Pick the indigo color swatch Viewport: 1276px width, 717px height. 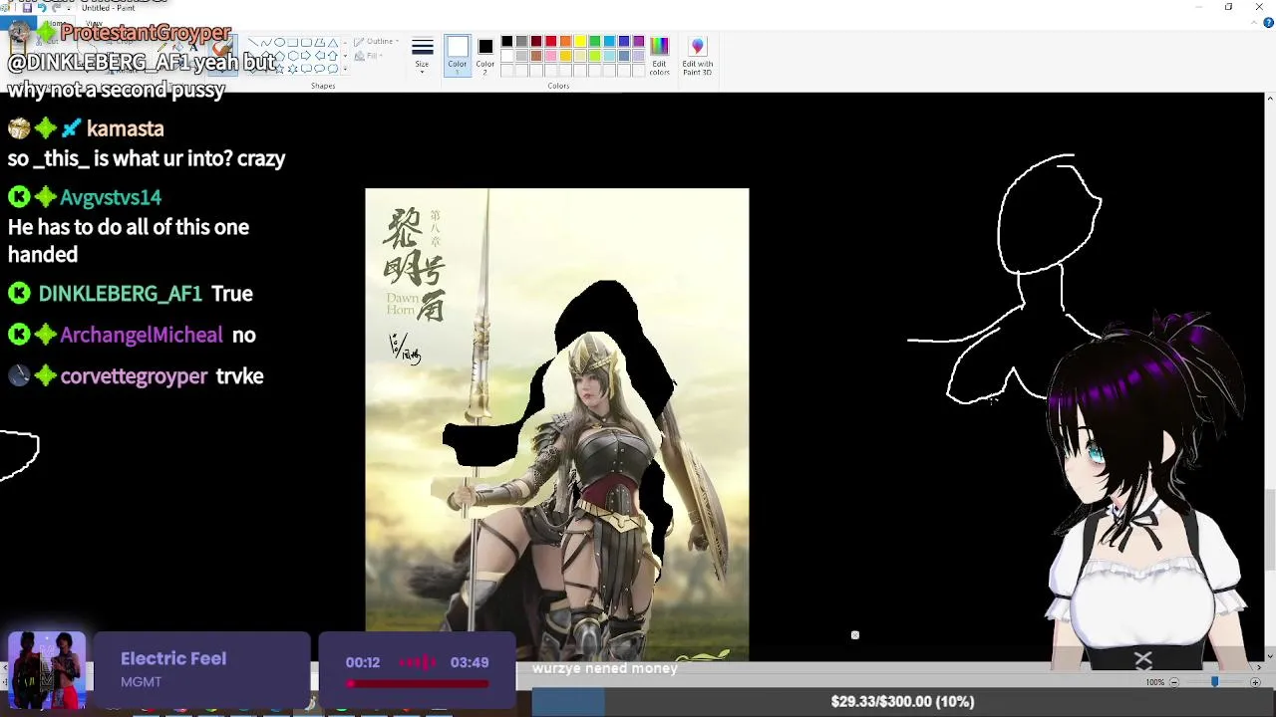coord(624,41)
